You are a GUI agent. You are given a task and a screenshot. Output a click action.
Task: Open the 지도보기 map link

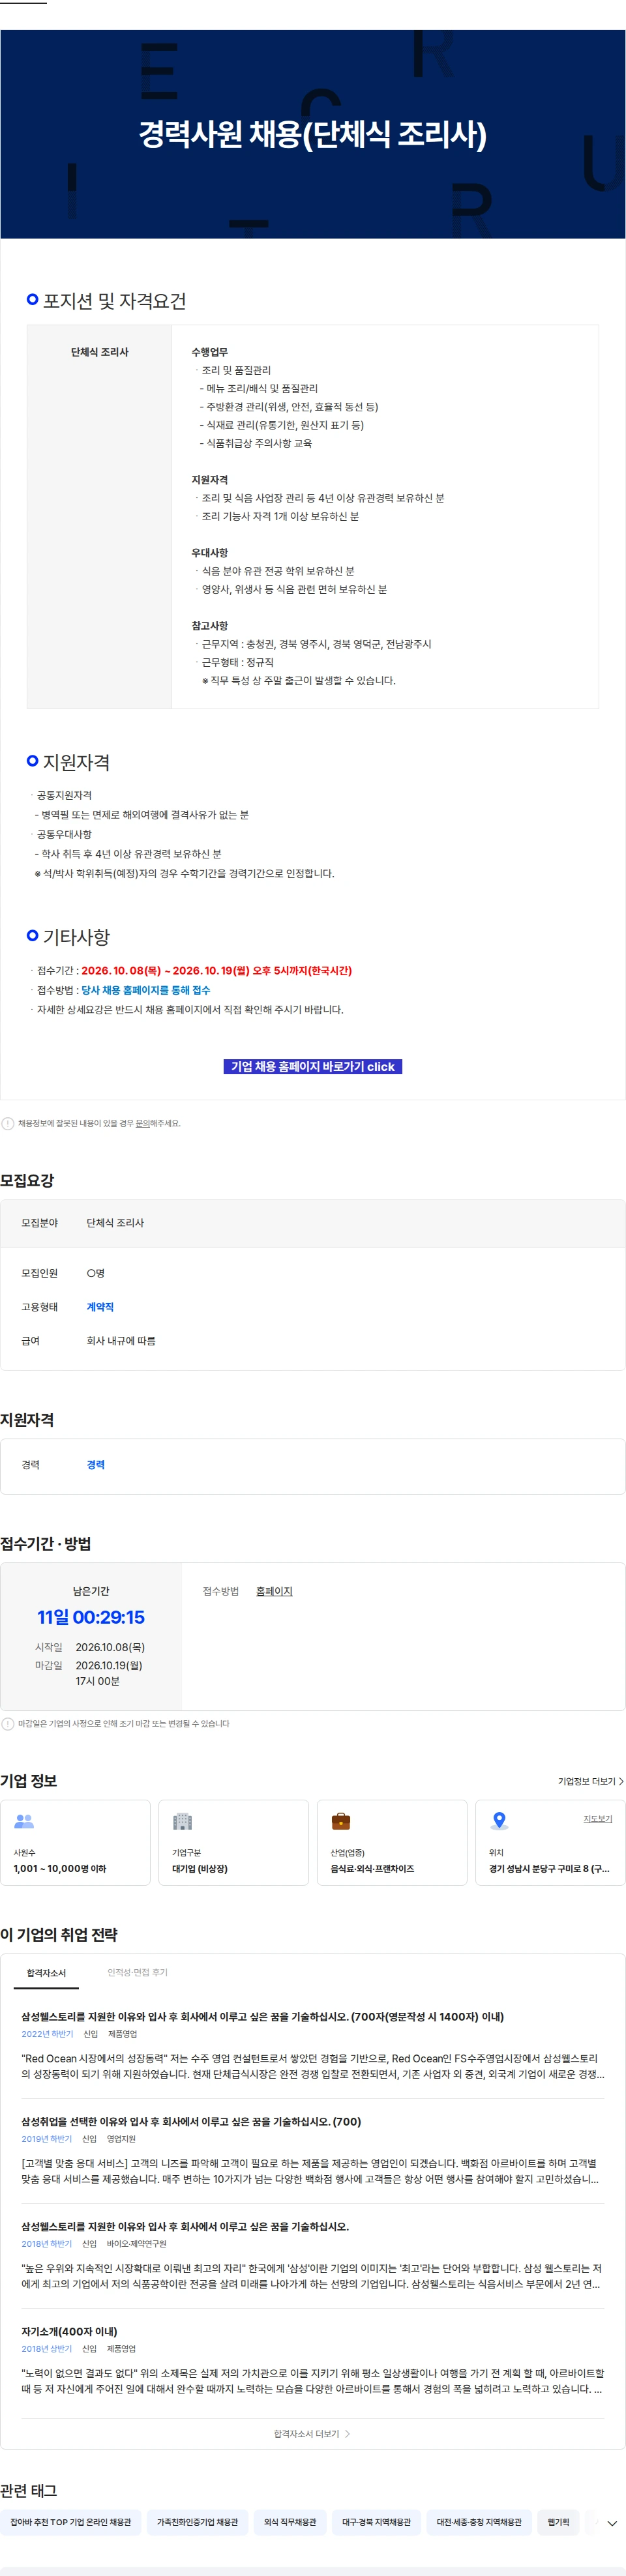[x=598, y=1818]
